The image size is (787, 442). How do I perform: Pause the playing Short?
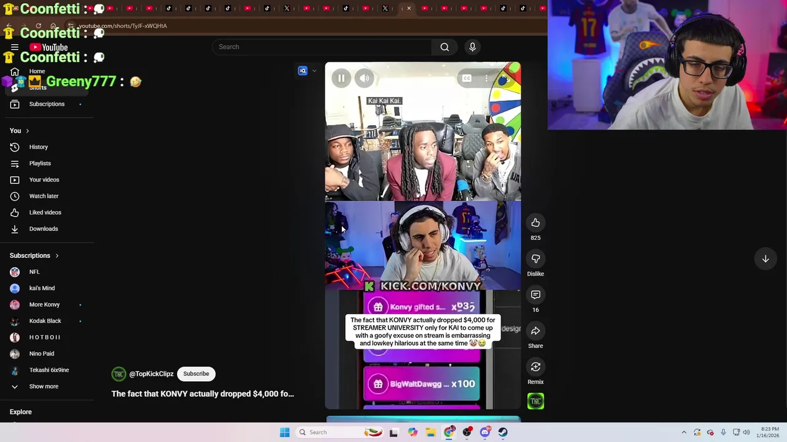pyautogui.click(x=341, y=78)
